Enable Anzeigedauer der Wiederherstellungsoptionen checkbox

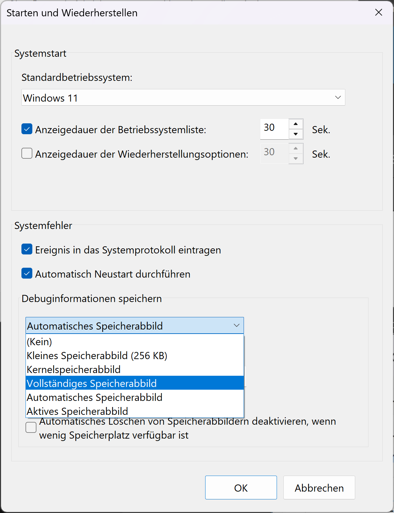point(27,154)
